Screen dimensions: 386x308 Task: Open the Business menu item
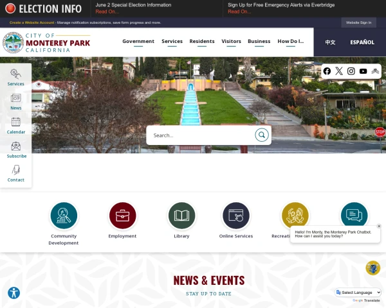click(x=259, y=41)
